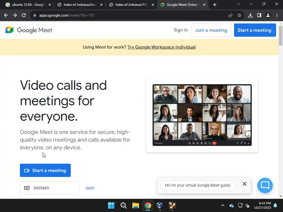The image size is (283, 212).
Task: Go forward to the next page
Action: click(15, 15)
